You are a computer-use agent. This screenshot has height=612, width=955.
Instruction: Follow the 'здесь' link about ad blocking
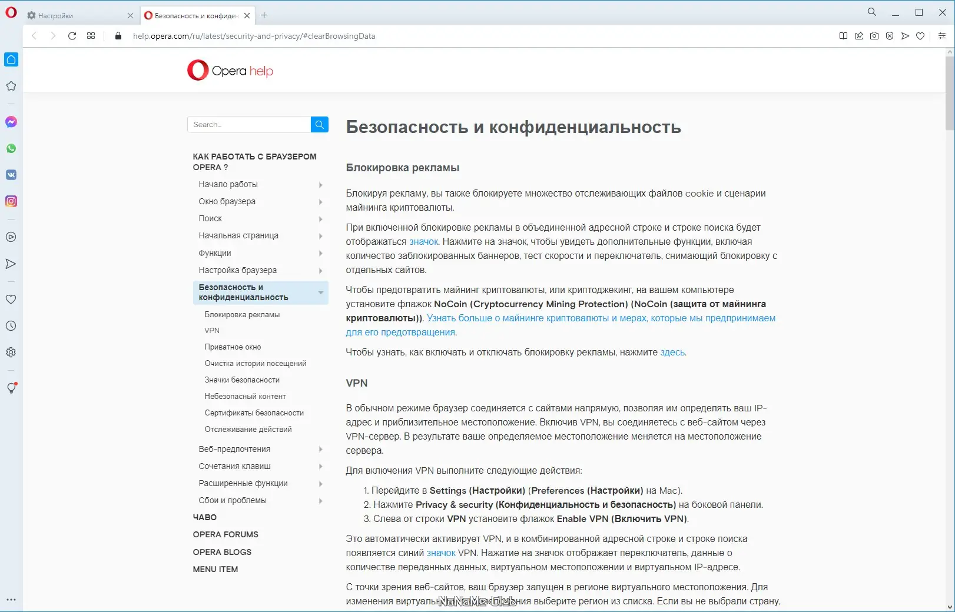[672, 352]
